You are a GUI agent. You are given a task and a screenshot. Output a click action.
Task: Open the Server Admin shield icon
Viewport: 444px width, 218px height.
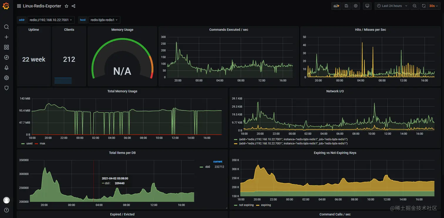[x=6, y=88]
